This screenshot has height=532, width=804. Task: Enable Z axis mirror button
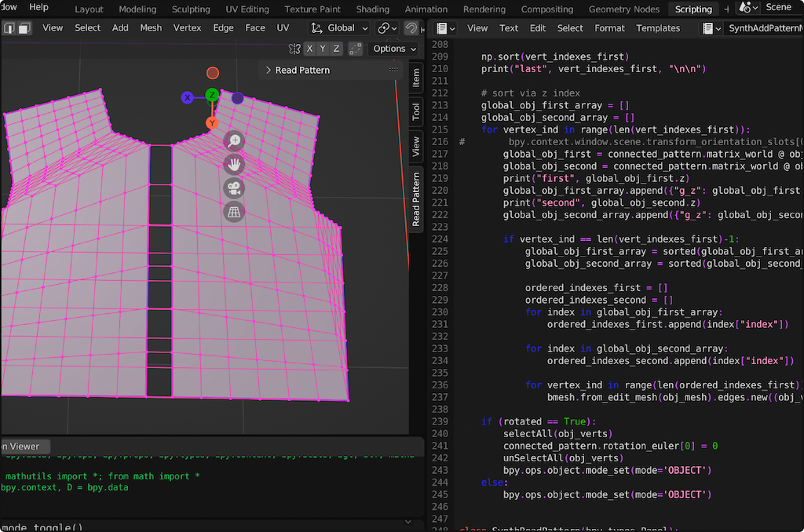pyautogui.click(x=337, y=49)
